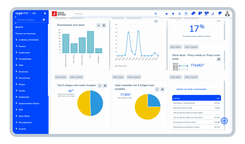245x144 pixels.
Task: Open the lightbulb tips icon
Action: (x=220, y=13)
